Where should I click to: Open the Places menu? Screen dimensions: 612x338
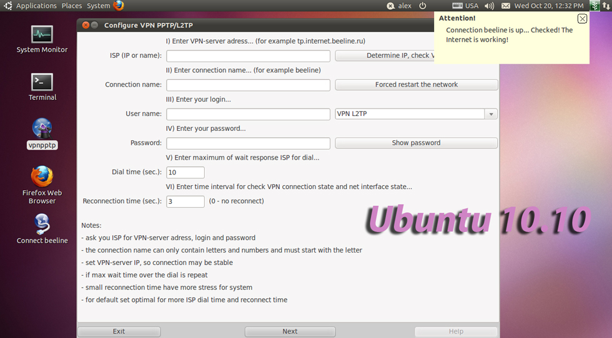point(72,6)
